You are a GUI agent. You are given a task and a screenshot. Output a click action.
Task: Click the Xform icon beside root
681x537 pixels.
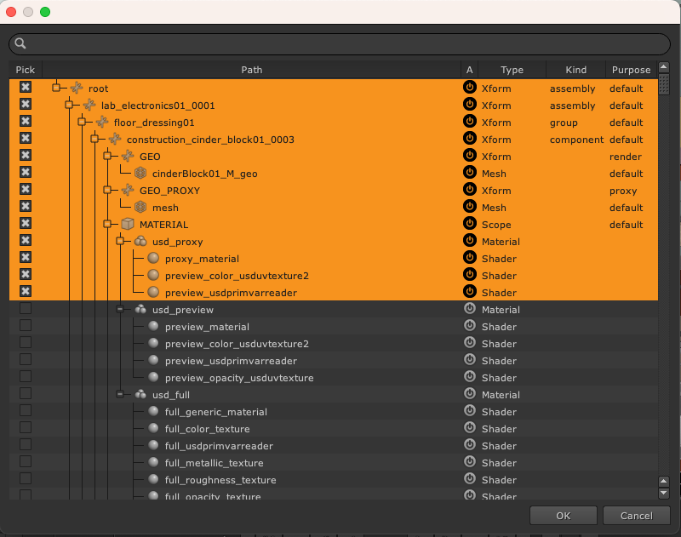[x=77, y=88]
